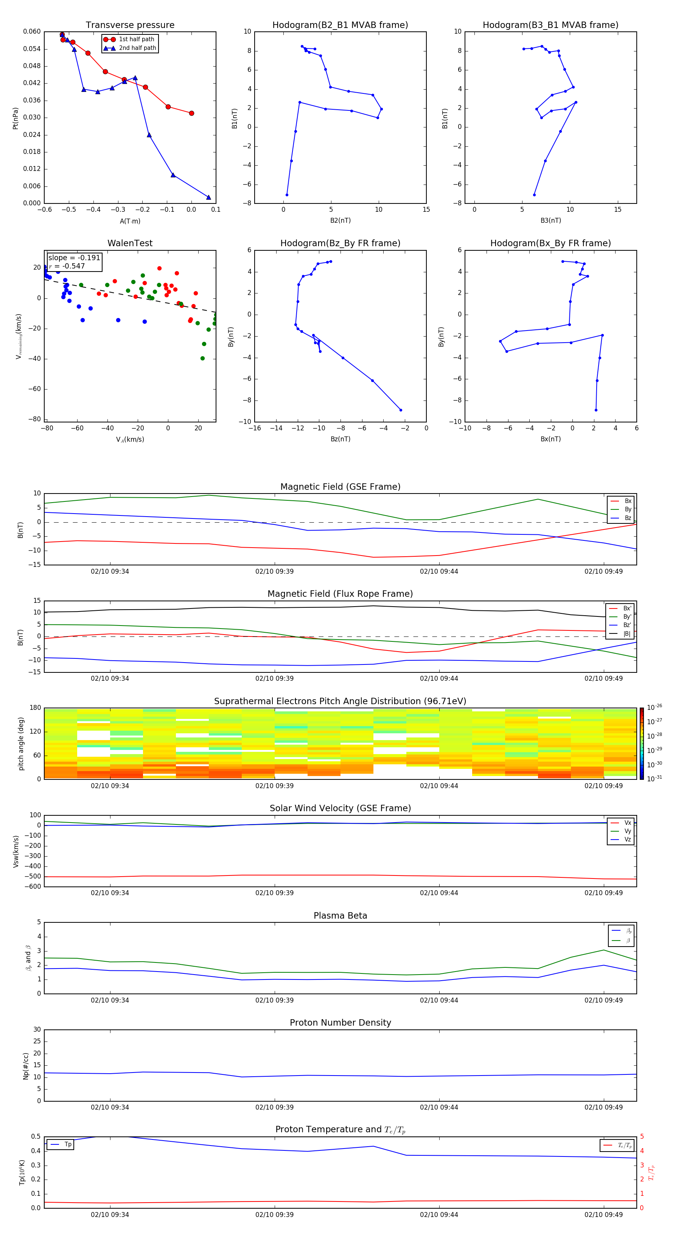Click the 'pitch angle (deg)' y-axis label

pos(21,744)
